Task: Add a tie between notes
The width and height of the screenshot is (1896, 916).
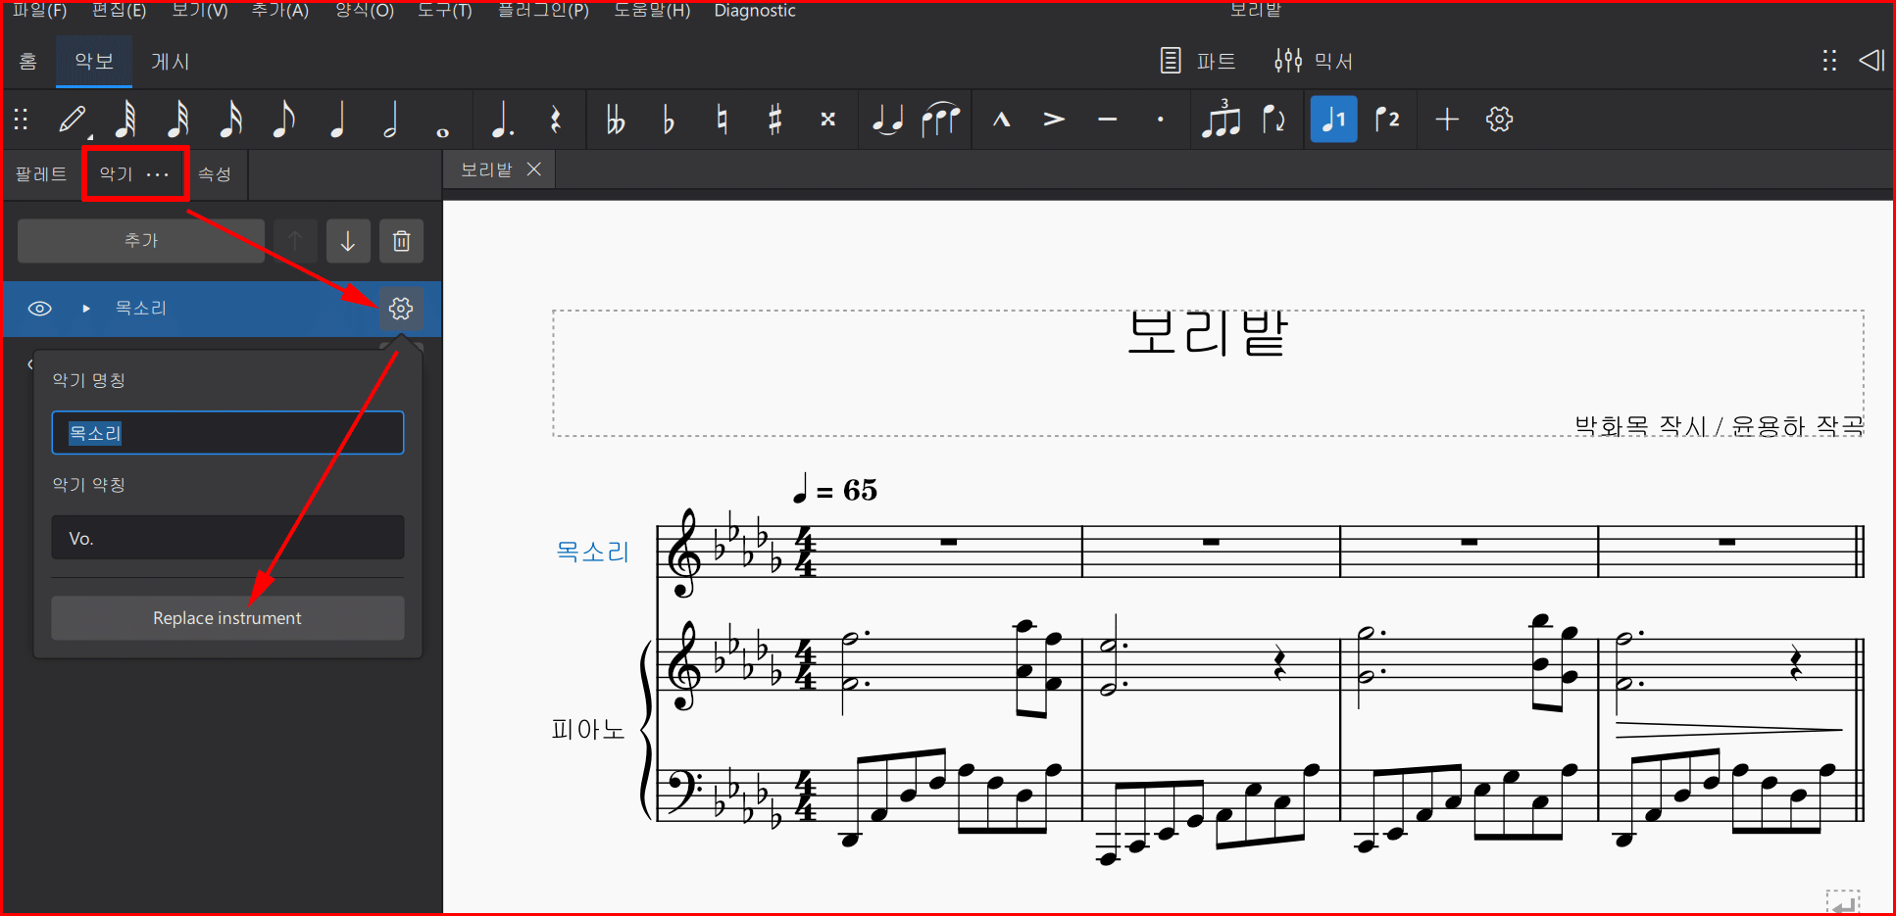Action: 887,120
